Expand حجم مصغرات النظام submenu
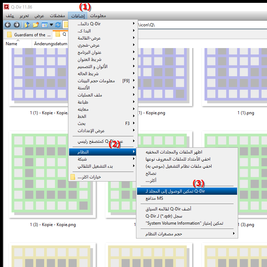This screenshot has width=267, height=267. pyautogui.click(x=187, y=234)
